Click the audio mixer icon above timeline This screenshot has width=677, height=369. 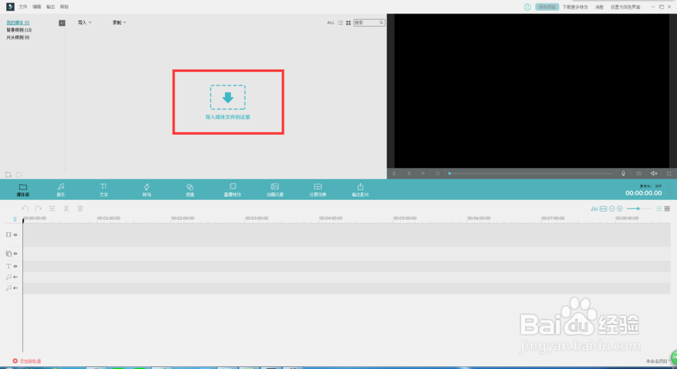594,209
